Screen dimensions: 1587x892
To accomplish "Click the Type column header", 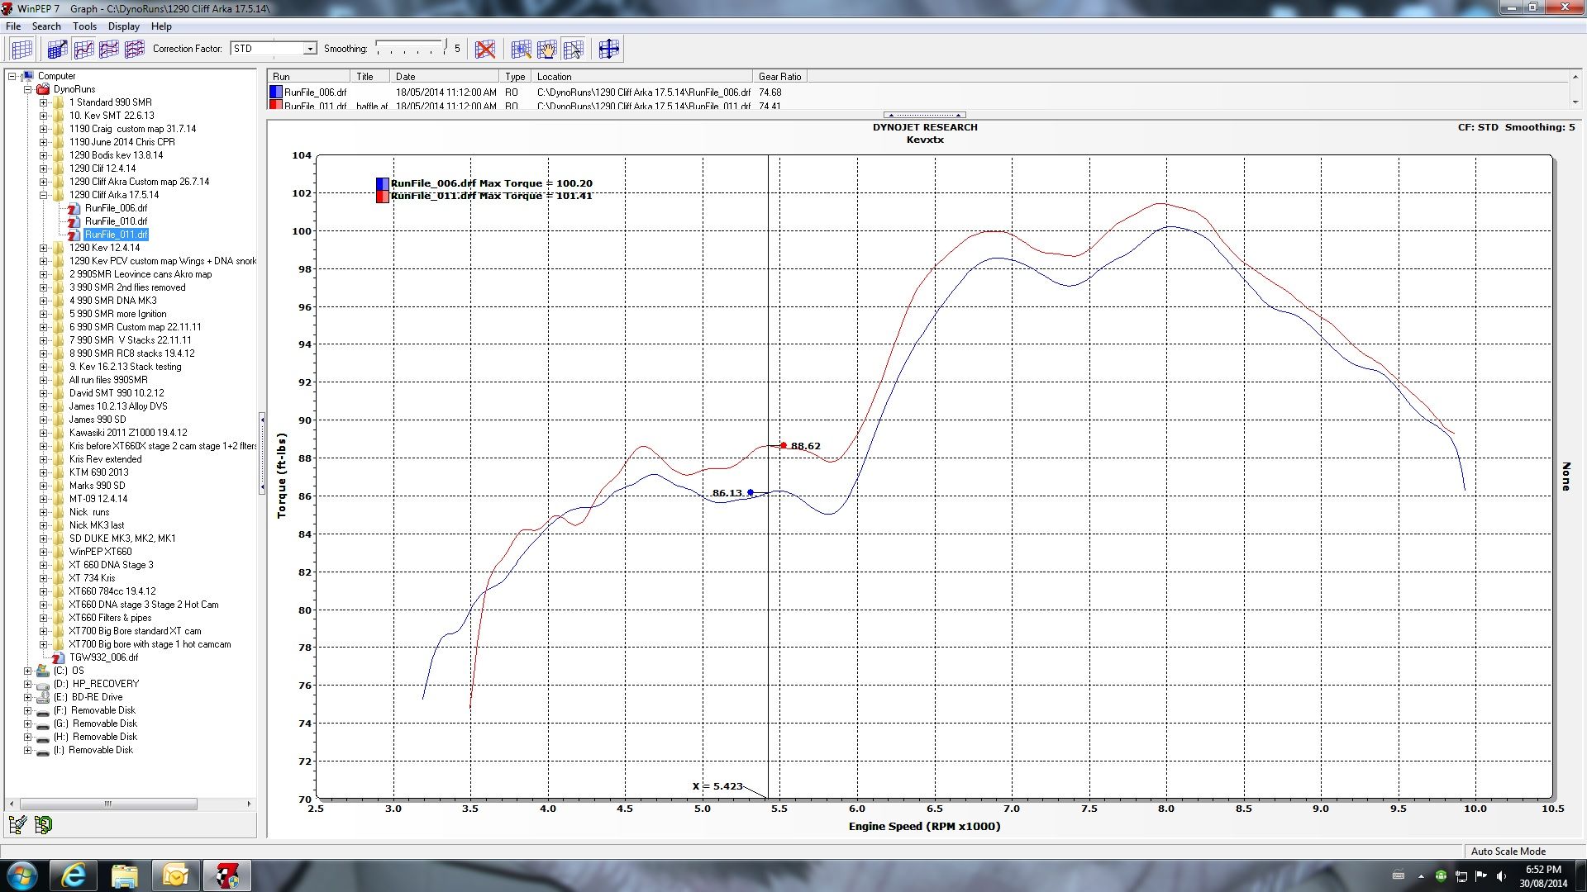I will tap(515, 76).
